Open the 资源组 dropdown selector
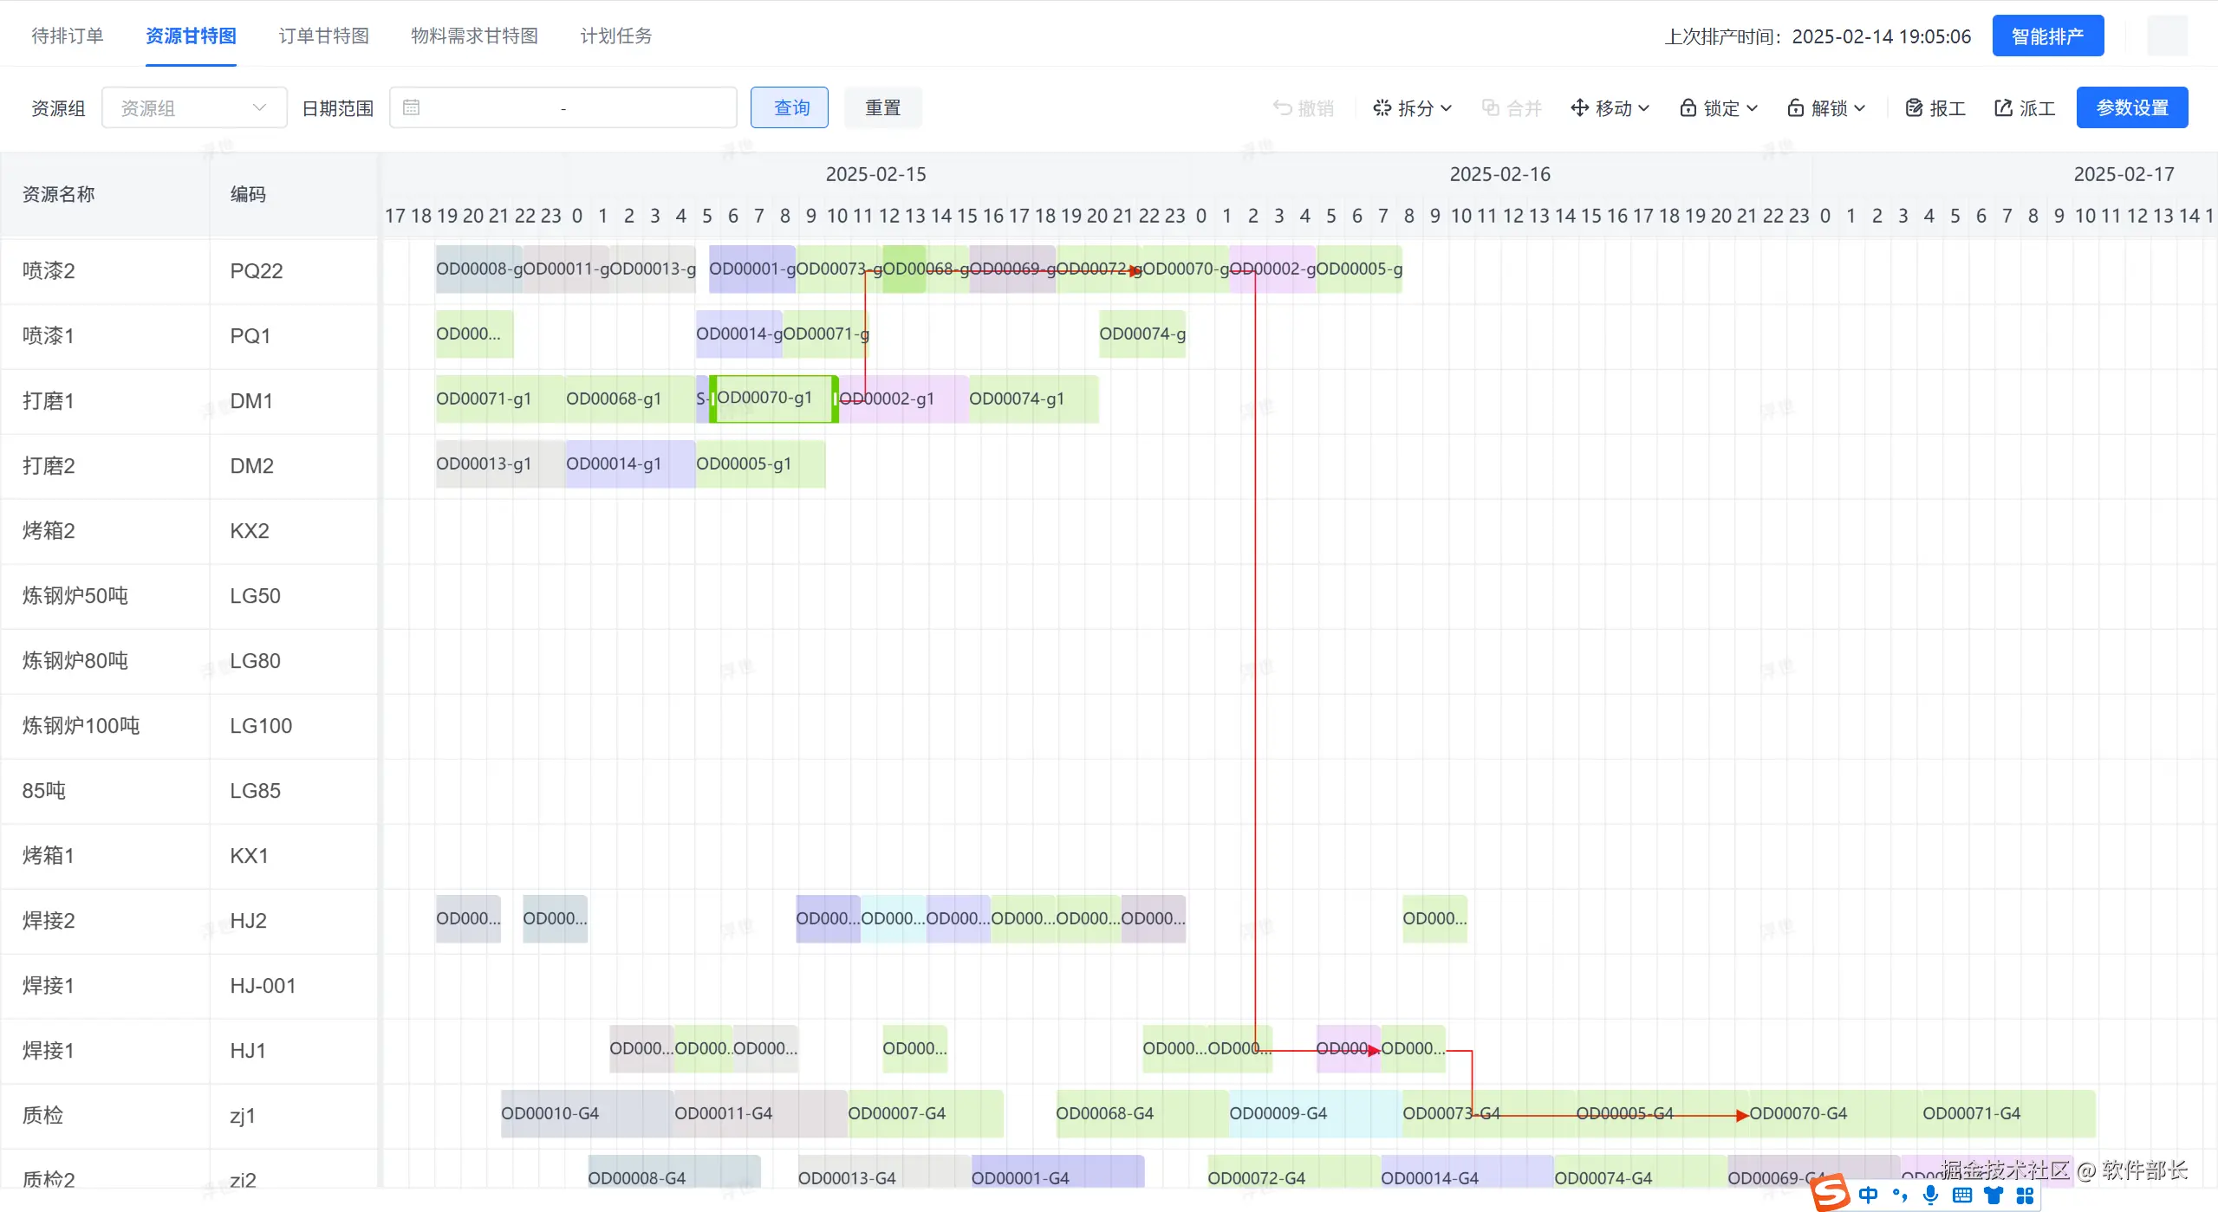 (x=194, y=107)
